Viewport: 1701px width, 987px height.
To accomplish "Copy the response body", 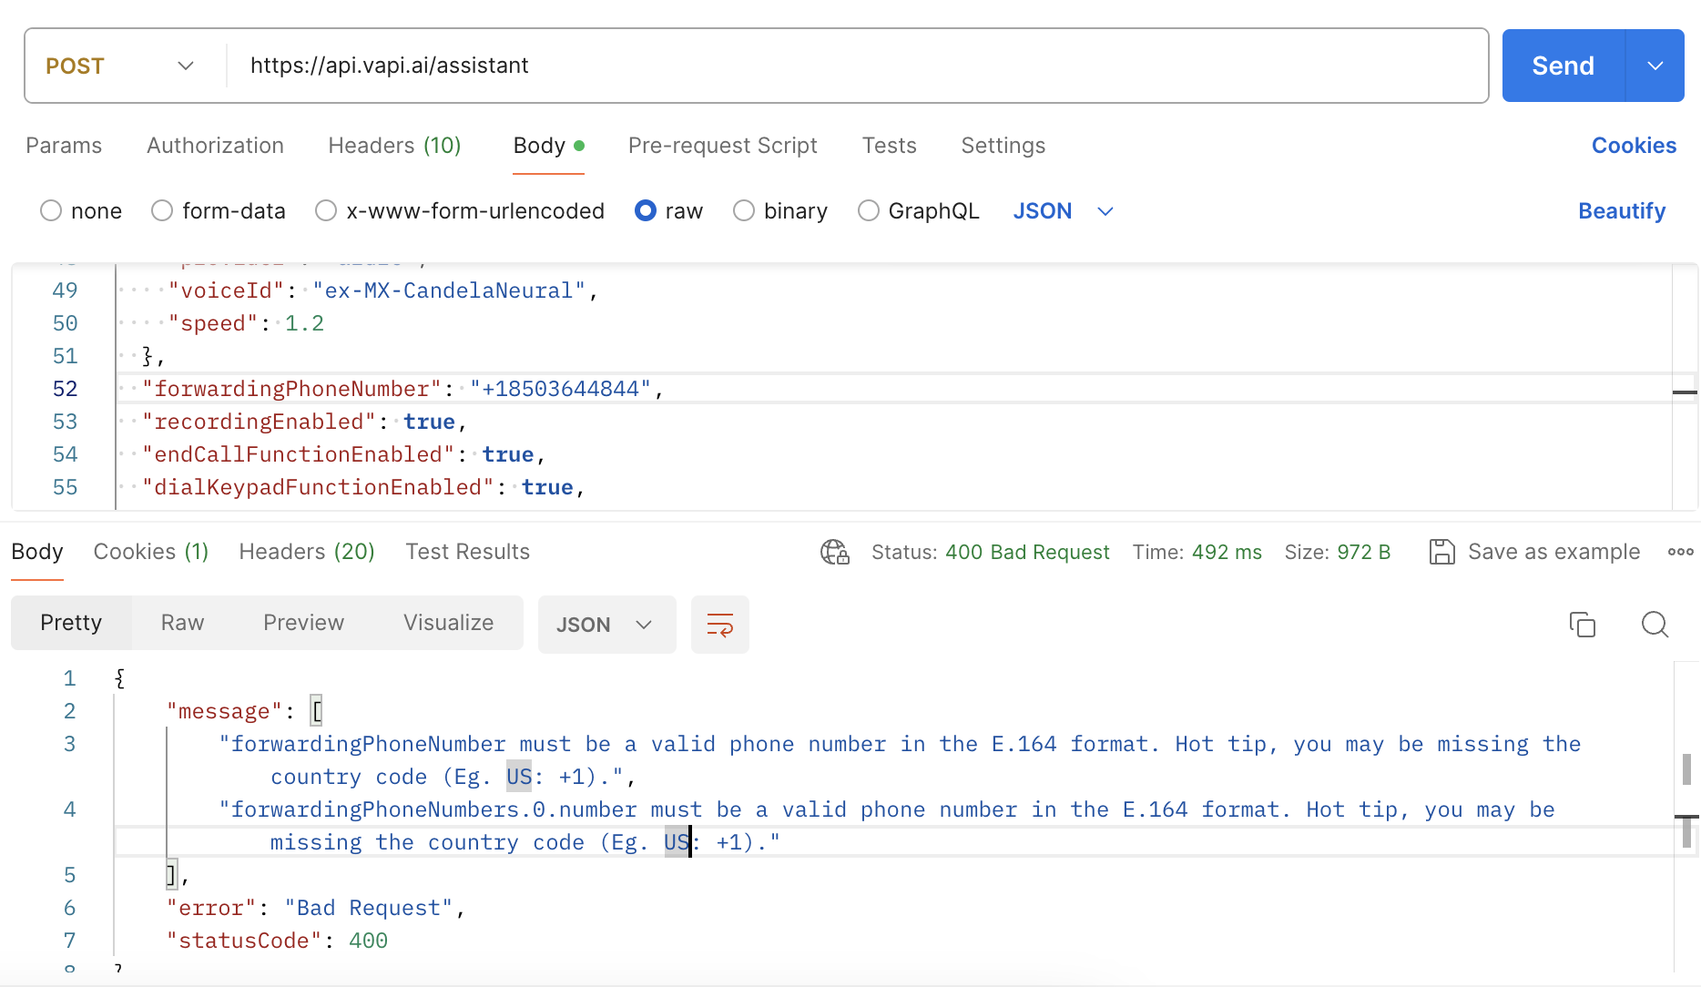I will click(1582, 625).
